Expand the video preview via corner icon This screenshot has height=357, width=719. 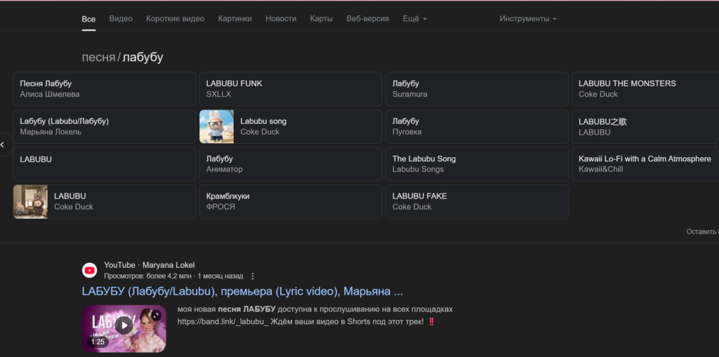[x=157, y=316]
